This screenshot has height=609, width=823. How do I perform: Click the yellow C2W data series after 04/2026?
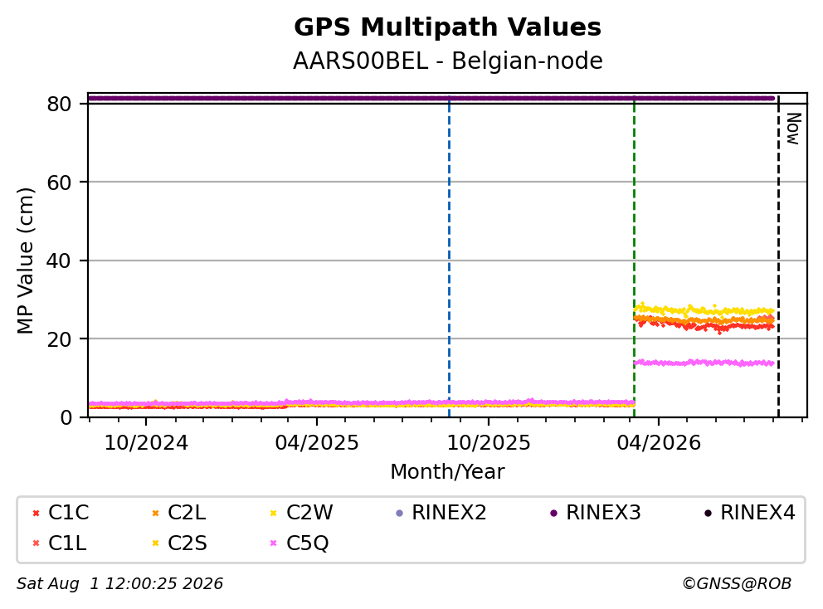pyautogui.click(x=704, y=310)
